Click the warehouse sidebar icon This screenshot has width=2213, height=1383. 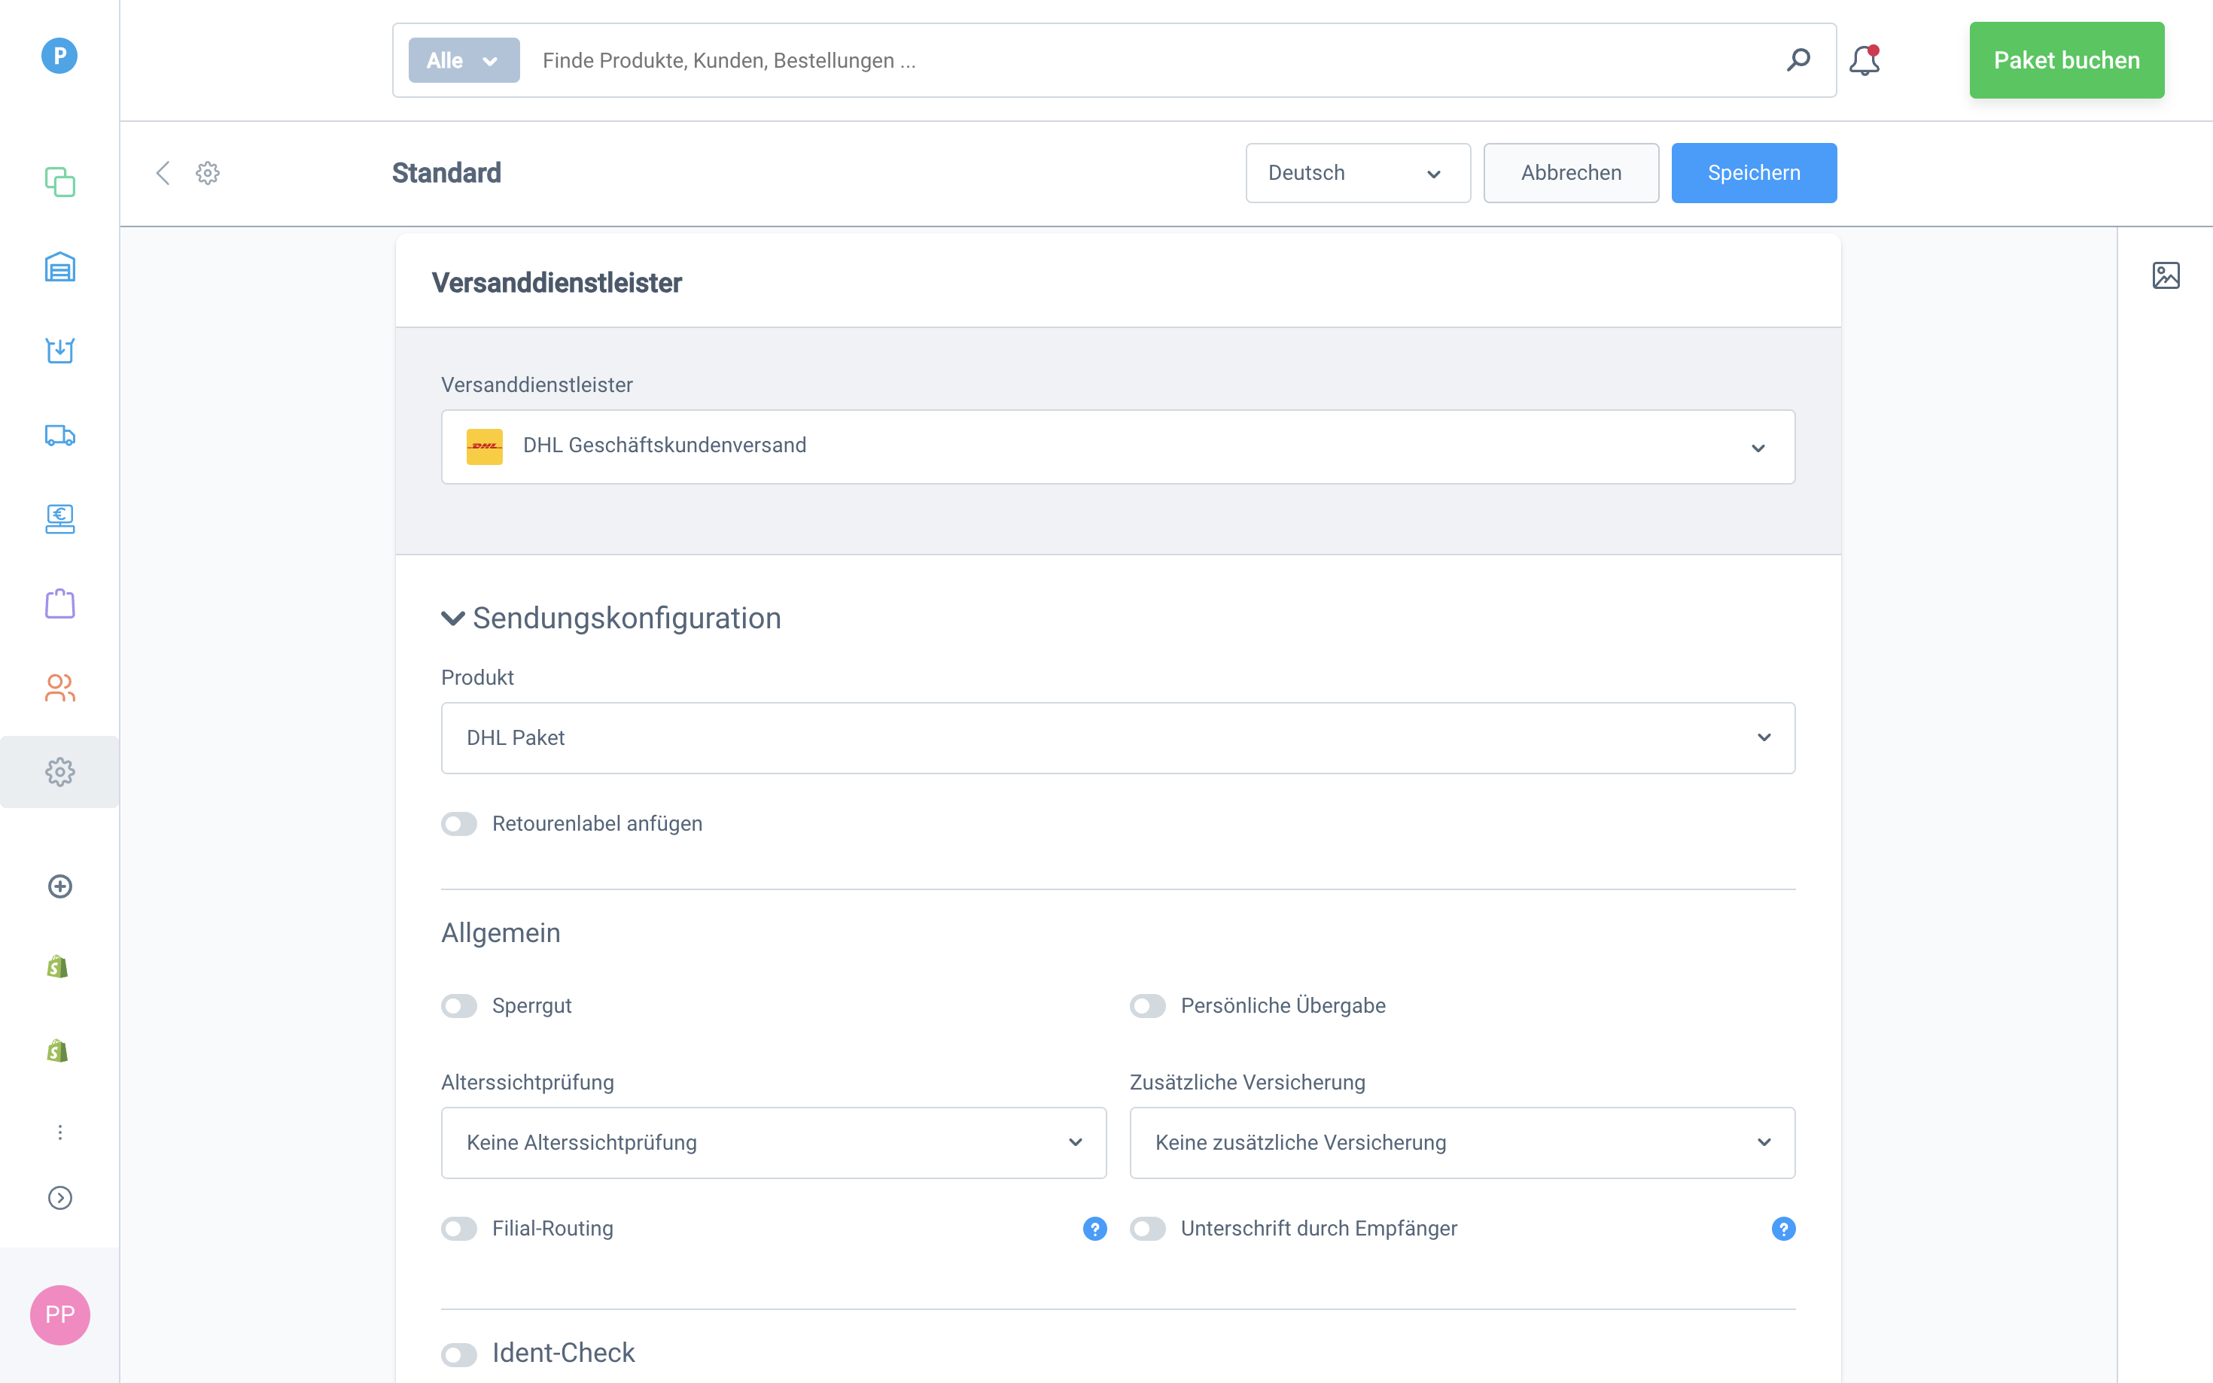tap(59, 267)
